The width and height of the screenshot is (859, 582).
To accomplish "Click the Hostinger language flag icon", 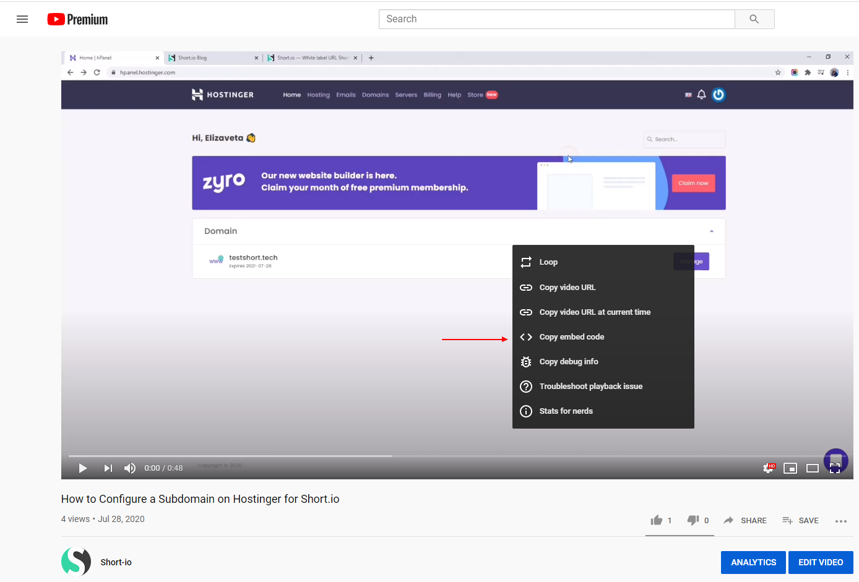I will point(688,95).
